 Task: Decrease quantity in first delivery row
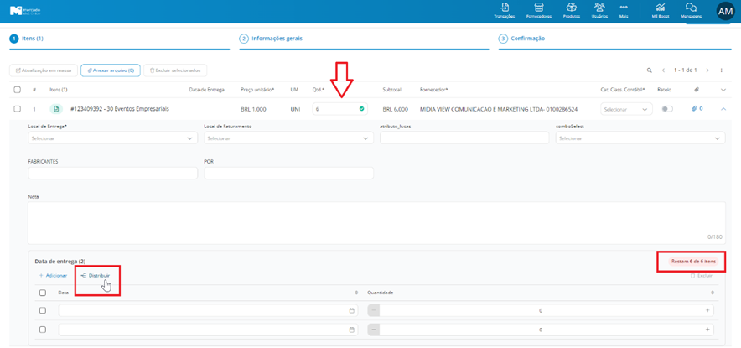(373, 310)
